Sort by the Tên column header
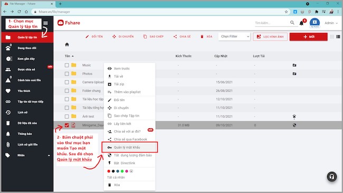The image size is (343, 193). tap(69, 56)
